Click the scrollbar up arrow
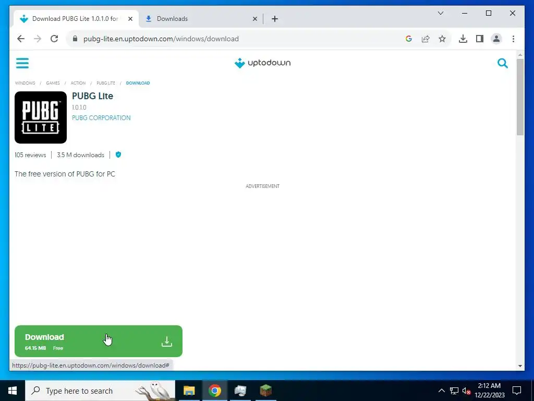 point(520,54)
